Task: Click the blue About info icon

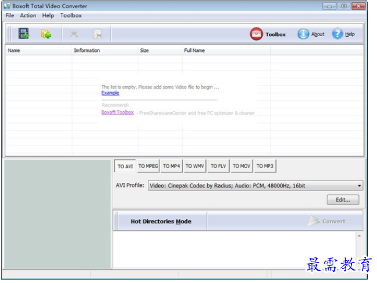Action: tap(303, 34)
